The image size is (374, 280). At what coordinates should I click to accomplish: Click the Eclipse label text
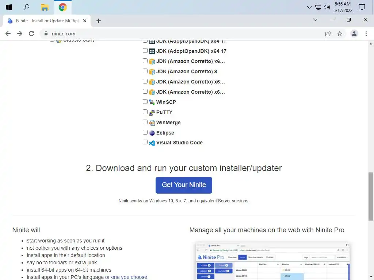pyautogui.click(x=165, y=133)
